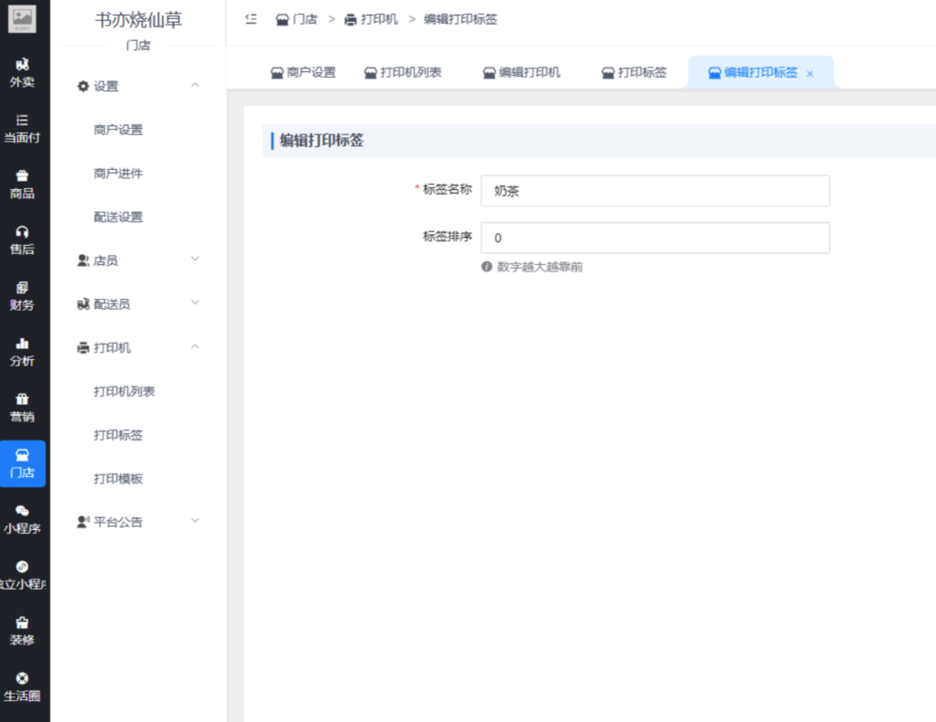Switch to the 商户设置 tab

[303, 73]
